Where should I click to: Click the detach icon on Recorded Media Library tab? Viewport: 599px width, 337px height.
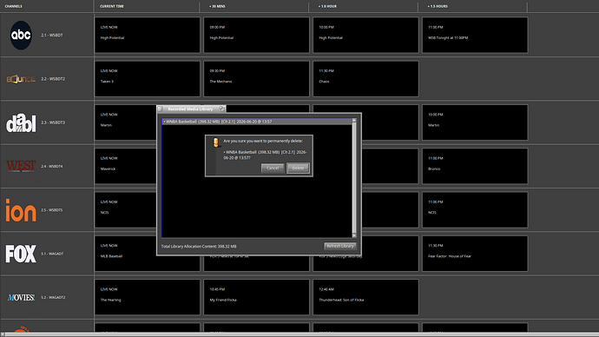(x=221, y=109)
